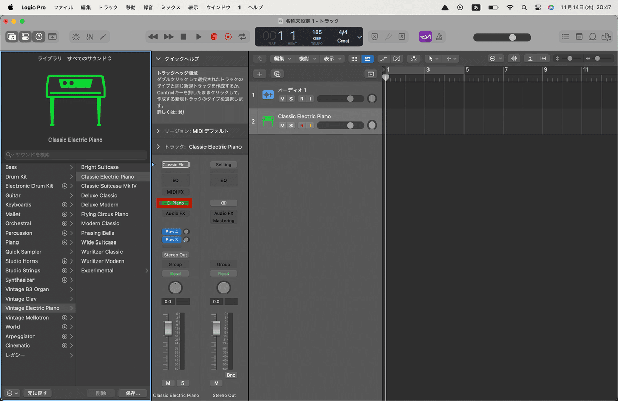
Task: Click the Bus 4 send slot
Action: [172, 232]
